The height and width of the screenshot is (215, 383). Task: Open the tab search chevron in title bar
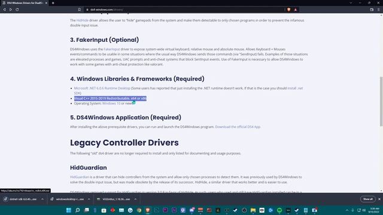[351, 3]
